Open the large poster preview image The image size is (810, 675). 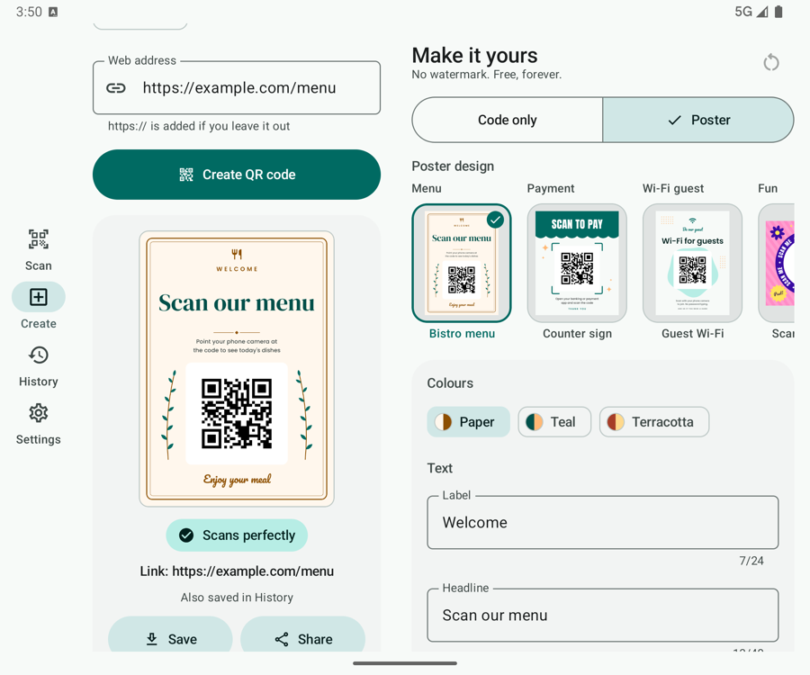(237, 369)
